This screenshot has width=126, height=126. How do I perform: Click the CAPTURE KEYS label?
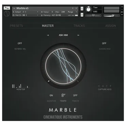pos(105,90)
